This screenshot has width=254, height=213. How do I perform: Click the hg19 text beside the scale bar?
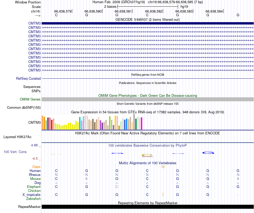184,7
